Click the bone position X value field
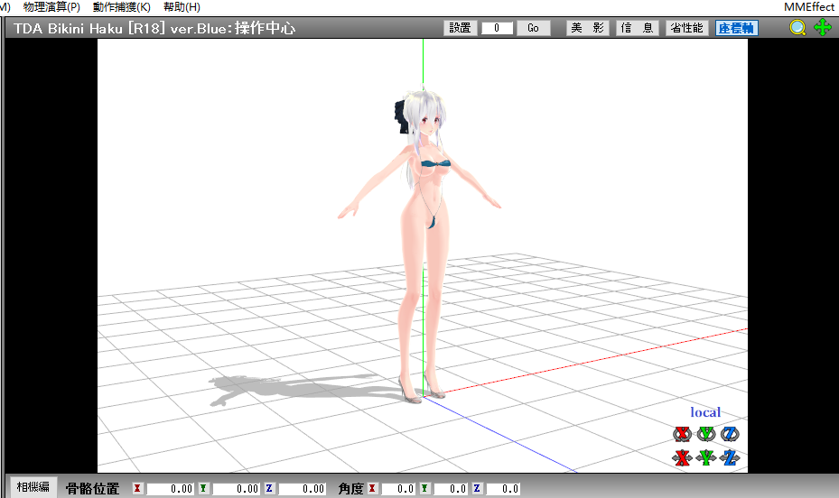 tap(170, 489)
